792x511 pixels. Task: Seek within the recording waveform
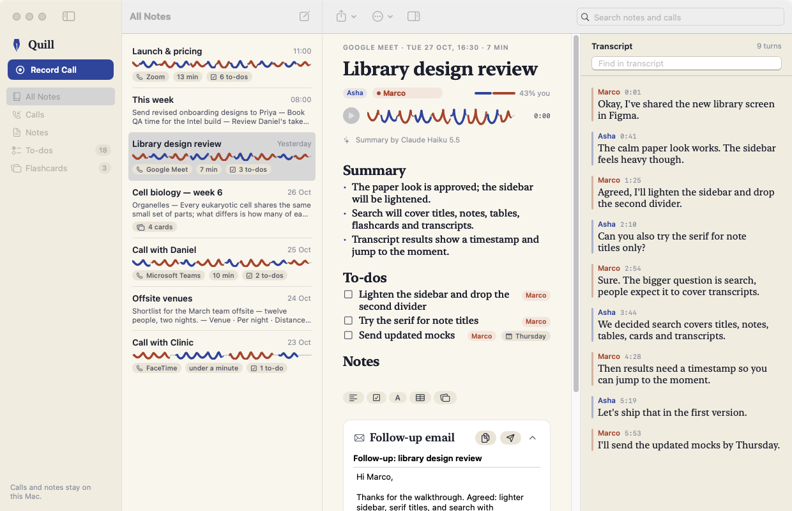440,116
